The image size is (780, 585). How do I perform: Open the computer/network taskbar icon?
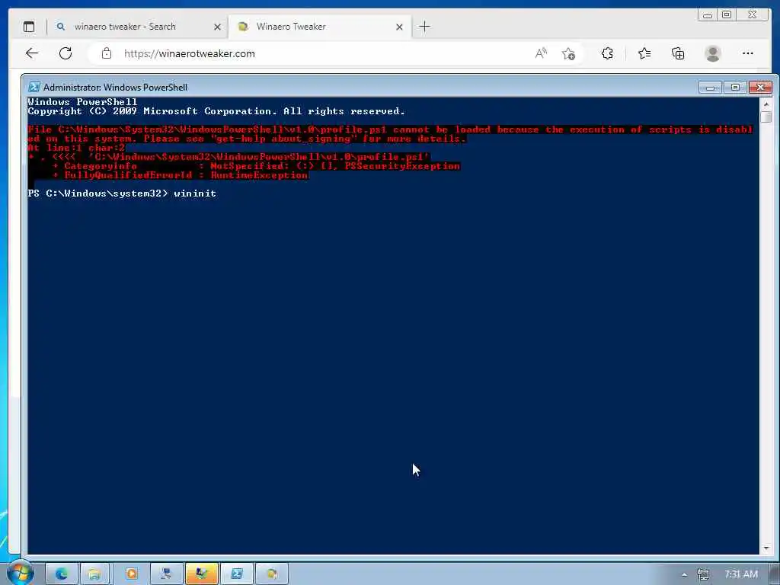coord(166,574)
